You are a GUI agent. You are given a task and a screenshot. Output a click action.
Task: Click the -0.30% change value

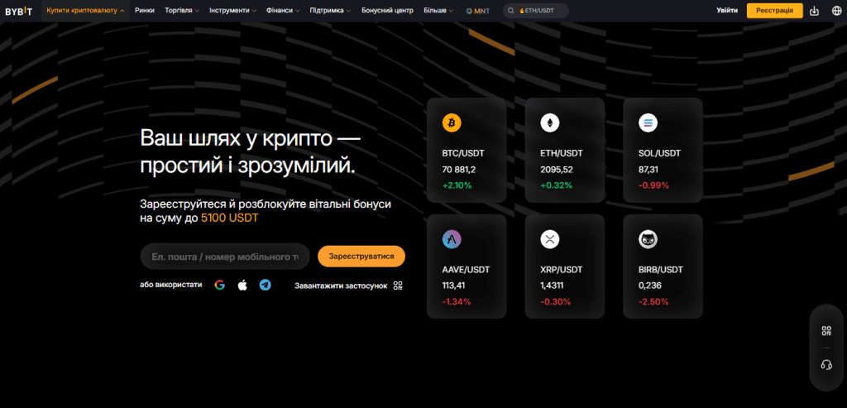(x=555, y=301)
